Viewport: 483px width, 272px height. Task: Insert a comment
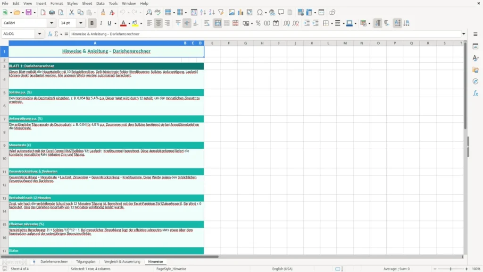coord(281,12)
